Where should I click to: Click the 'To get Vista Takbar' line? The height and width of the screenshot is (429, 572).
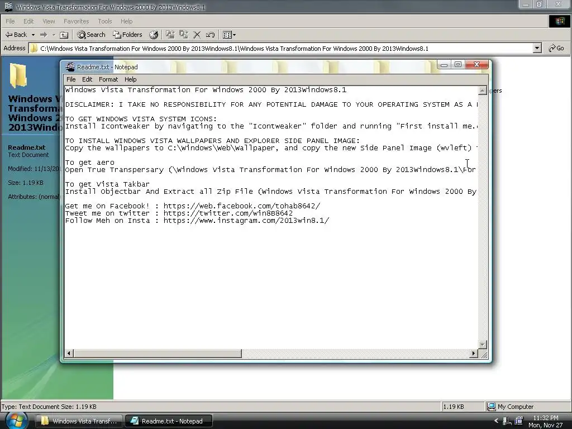click(107, 184)
